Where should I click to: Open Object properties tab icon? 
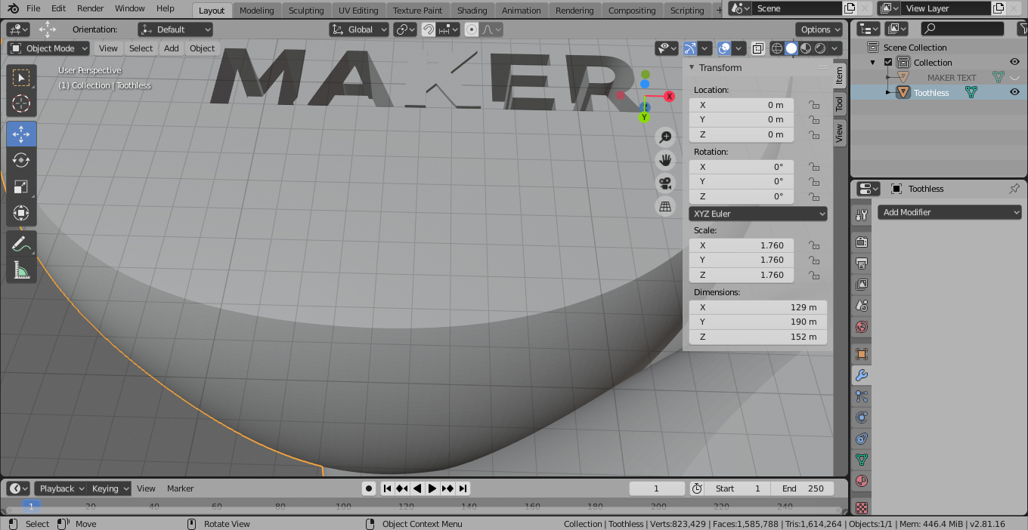pos(861,354)
